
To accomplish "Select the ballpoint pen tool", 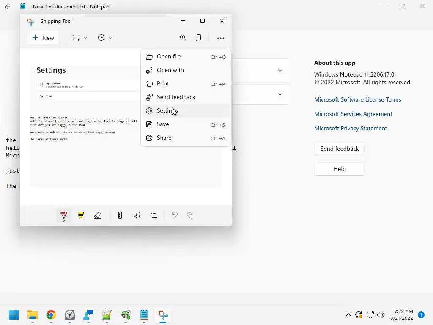I will (64, 215).
